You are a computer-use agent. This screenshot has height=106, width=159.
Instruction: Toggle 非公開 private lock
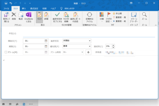117,14
